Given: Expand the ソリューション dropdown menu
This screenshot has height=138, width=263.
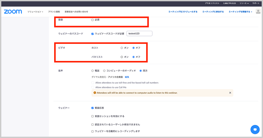Looking at the screenshot, I should (35, 12).
